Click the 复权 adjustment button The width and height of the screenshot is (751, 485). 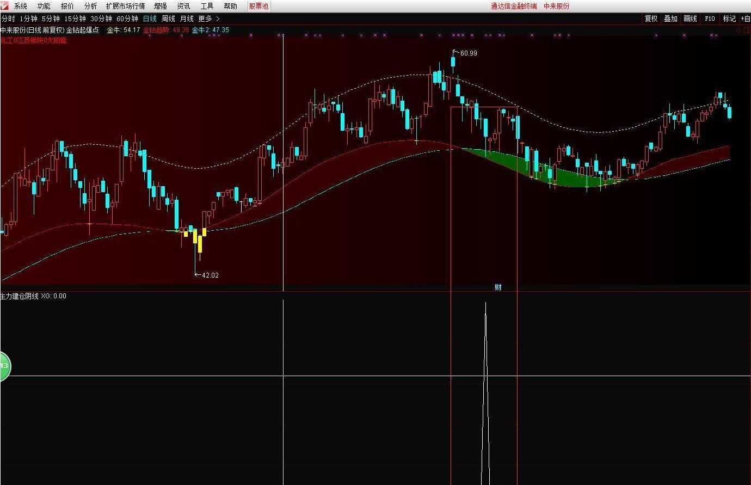pyautogui.click(x=651, y=19)
